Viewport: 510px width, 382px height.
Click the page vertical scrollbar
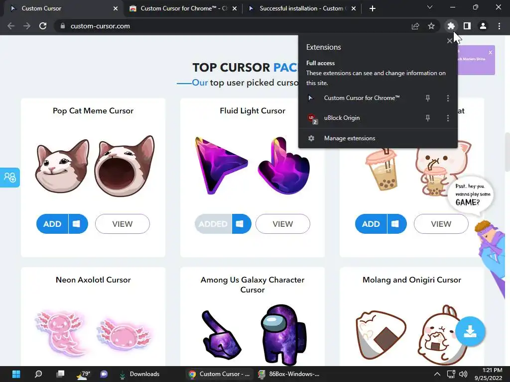[507, 152]
